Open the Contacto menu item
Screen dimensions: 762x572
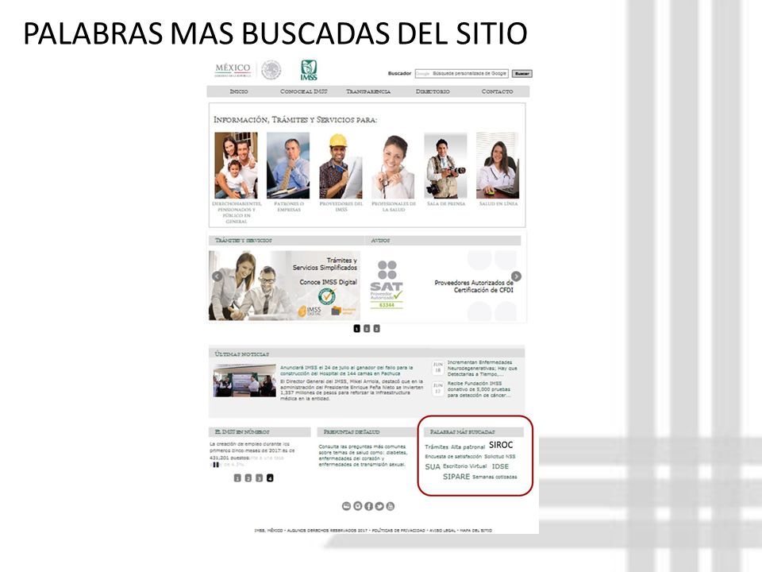pos(497,91)
